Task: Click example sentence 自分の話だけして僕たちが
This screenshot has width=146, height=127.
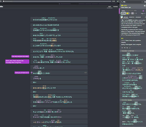Action: (x=133, y=62)
